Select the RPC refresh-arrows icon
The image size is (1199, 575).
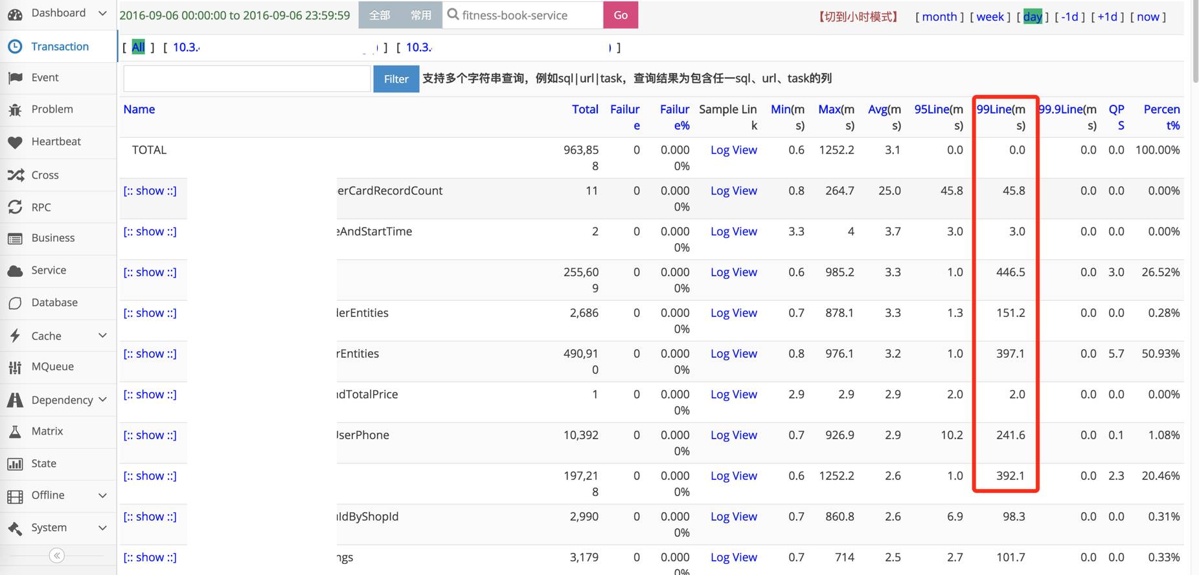[15, 207]
